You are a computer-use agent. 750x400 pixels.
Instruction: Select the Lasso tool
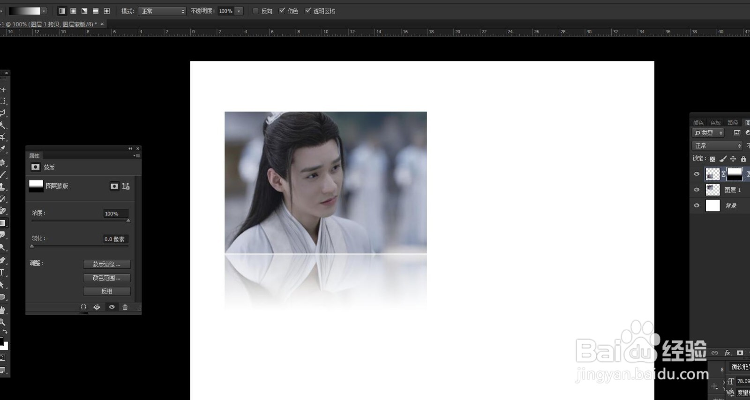(x=3, y=113)
